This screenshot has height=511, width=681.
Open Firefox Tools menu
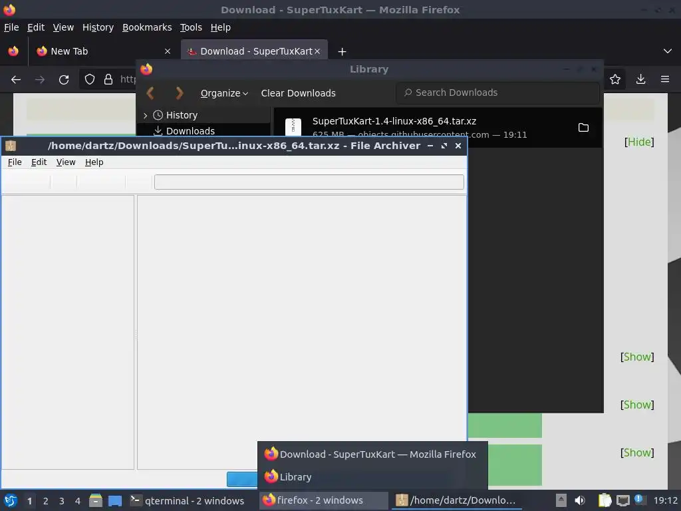[191, 27]
